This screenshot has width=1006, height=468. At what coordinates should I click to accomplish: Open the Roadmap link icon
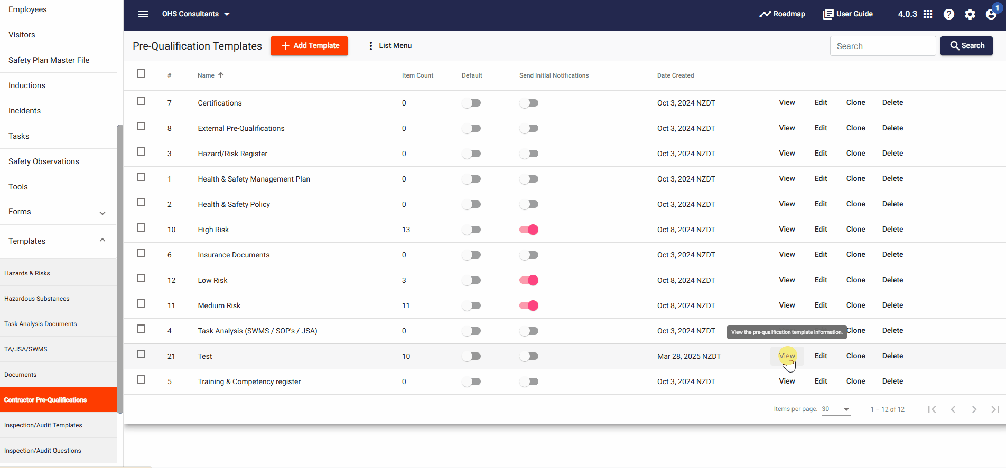click(765, 14)
